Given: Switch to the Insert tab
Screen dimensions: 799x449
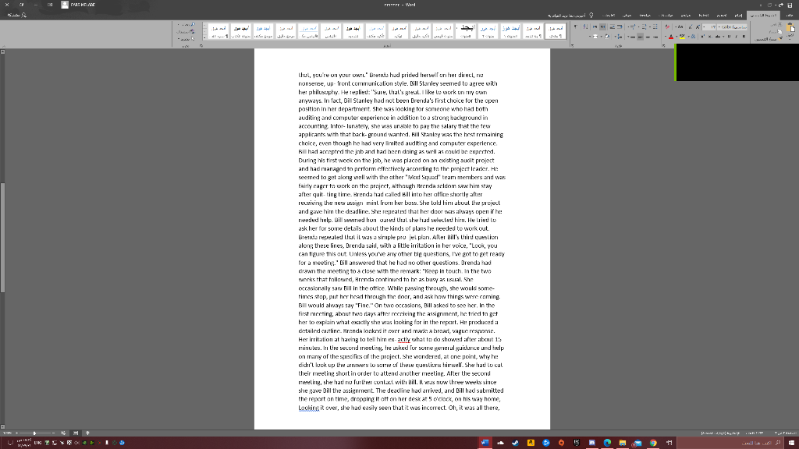Looking at the screenshot, I should pos(738,16).
